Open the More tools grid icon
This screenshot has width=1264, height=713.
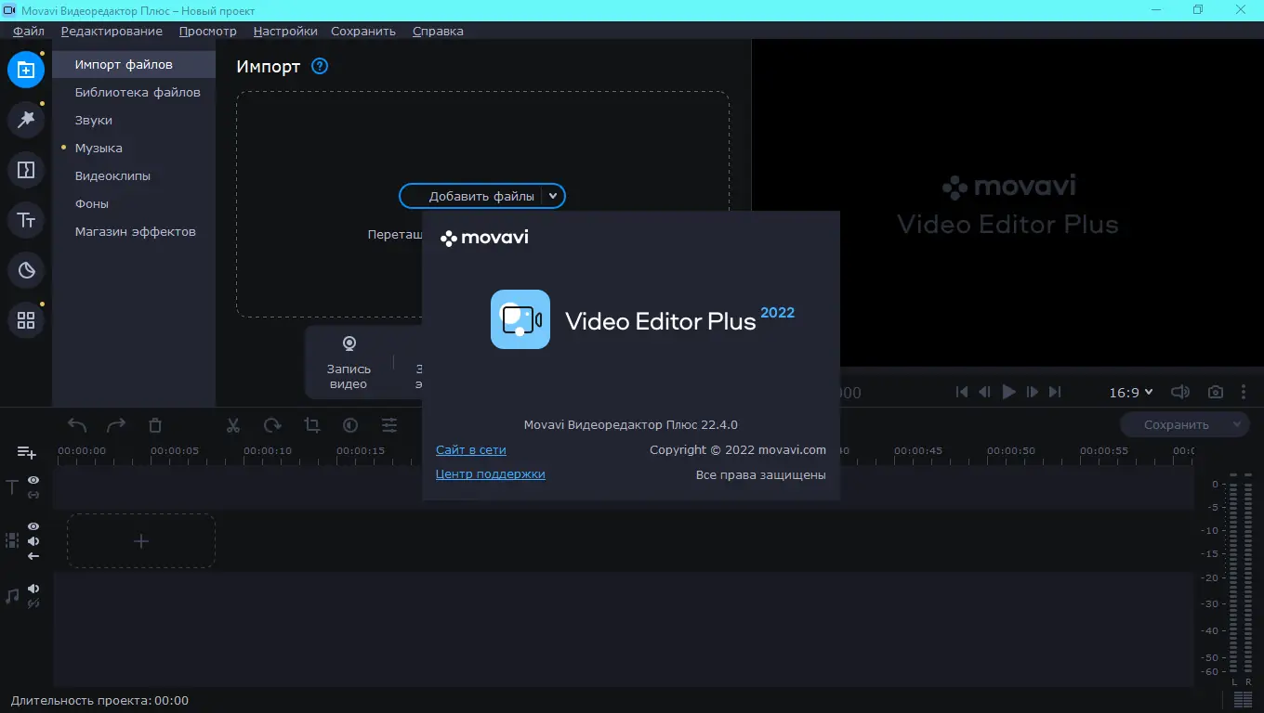pos(26,320)
